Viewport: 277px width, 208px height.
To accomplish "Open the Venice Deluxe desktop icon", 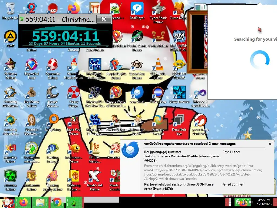I will 158,39.
